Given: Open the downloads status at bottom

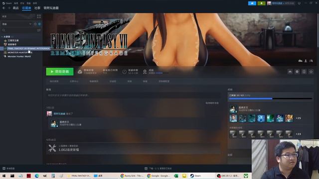Looking at the screenshot, I should pyautogui.click(x=158, y=169).
